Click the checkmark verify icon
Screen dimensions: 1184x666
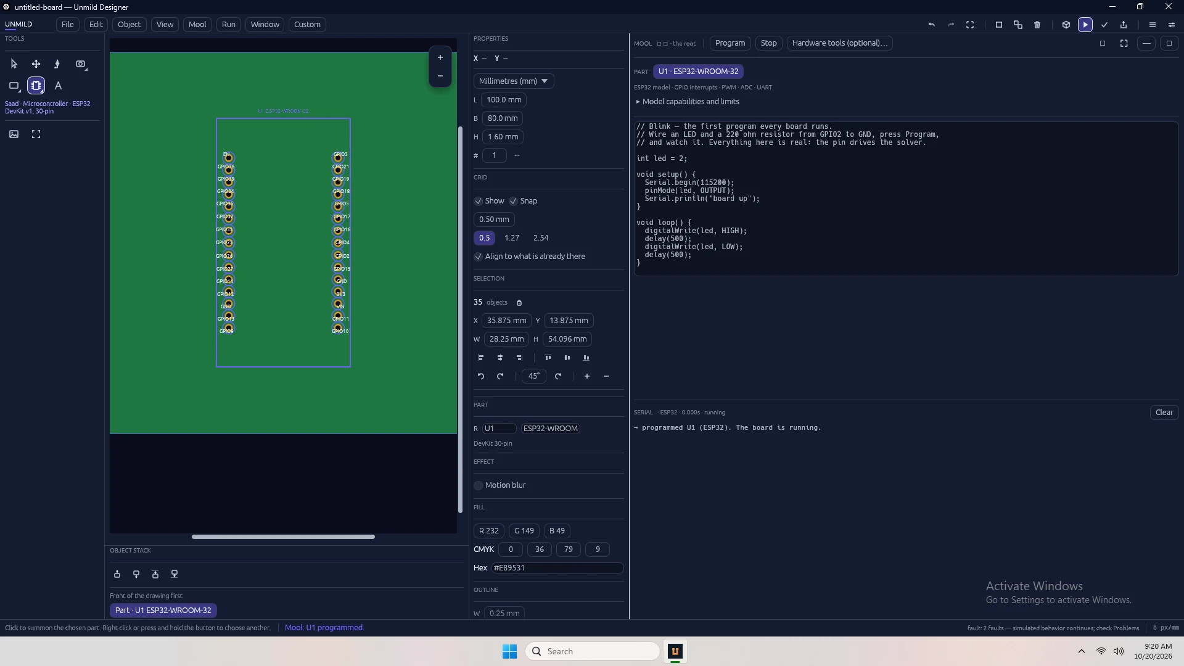pos(1104,25)
